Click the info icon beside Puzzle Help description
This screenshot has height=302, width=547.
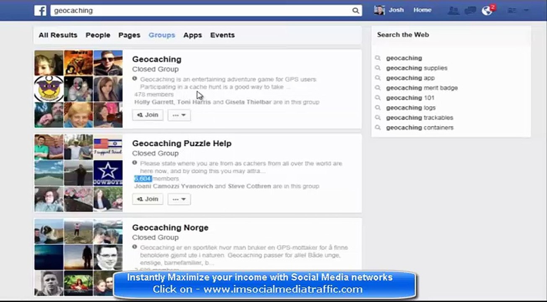point(135,162)
